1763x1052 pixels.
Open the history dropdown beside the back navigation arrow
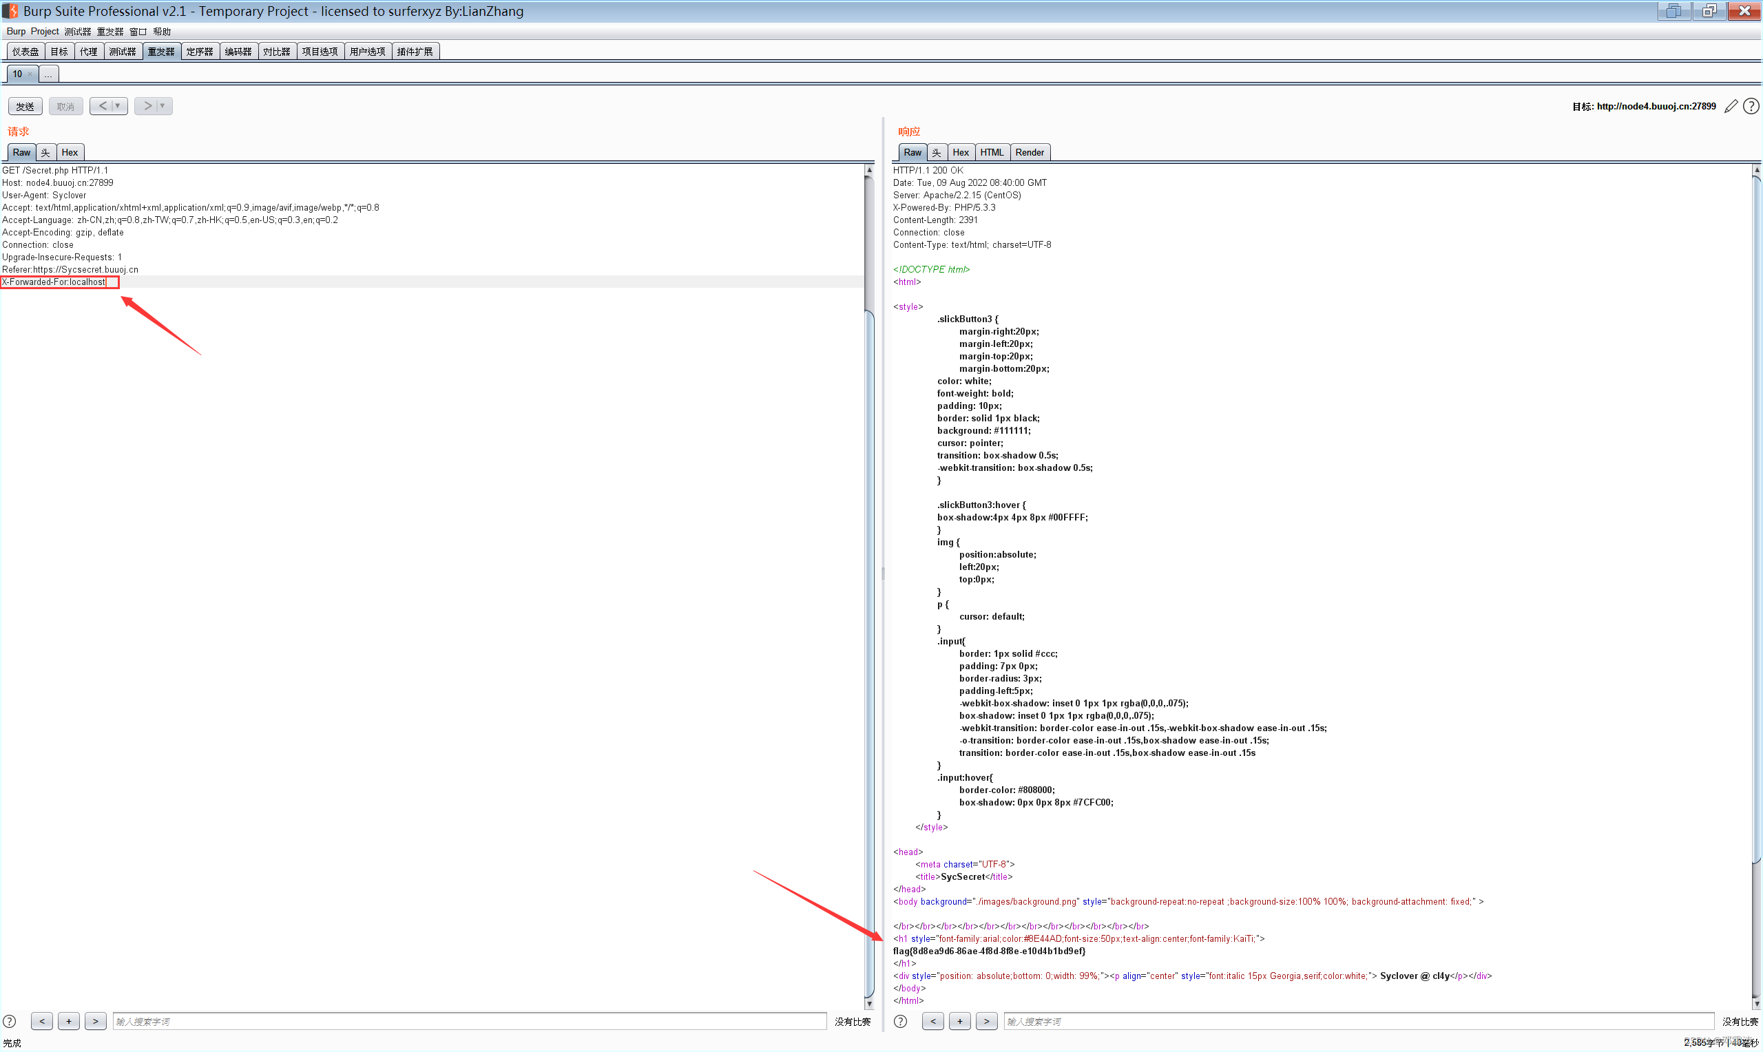[117, 105]
